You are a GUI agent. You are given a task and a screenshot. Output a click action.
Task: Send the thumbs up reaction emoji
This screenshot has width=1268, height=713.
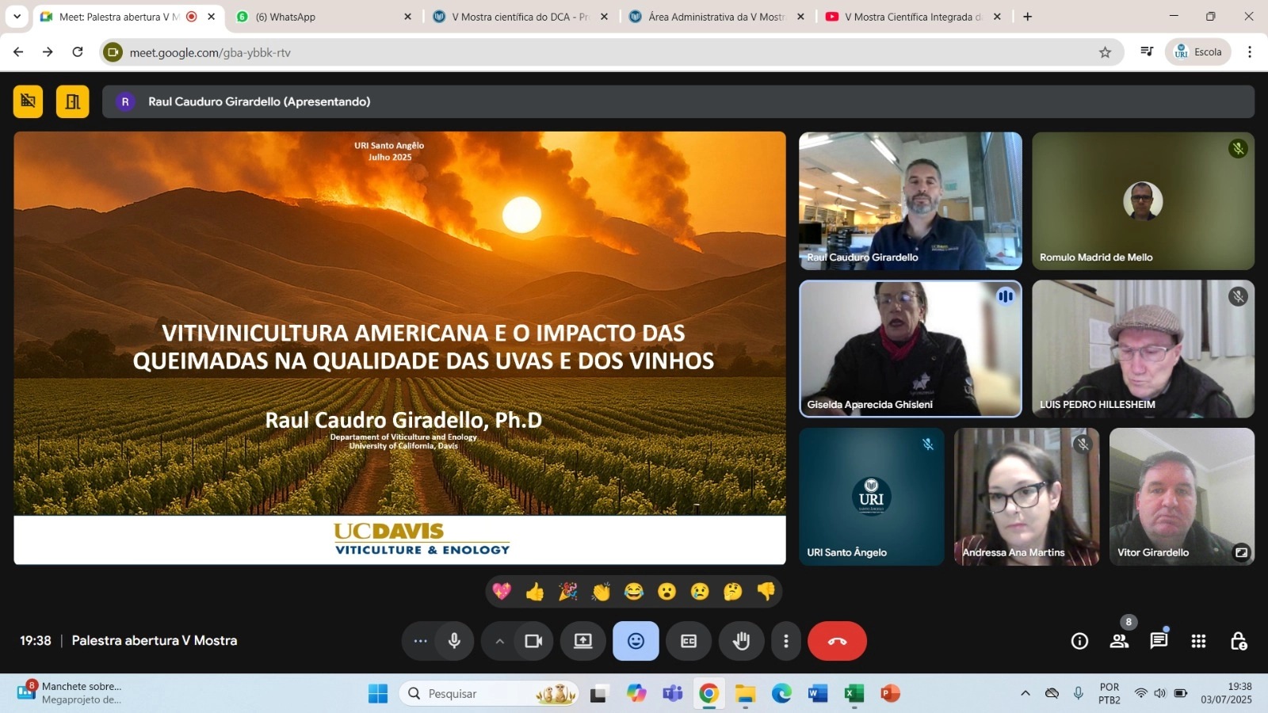(535, 592)
